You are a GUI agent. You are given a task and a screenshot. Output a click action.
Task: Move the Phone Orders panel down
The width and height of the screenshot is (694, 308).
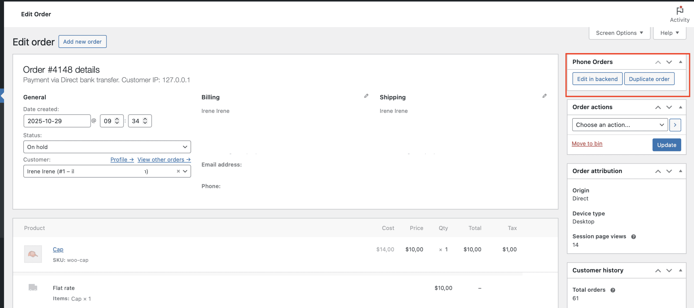[669, 62]
